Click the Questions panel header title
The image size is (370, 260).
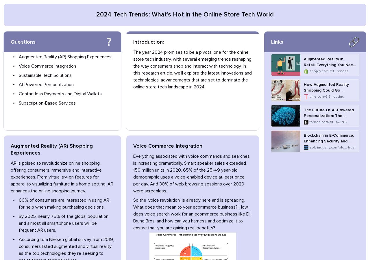click(x=23, y=42)
